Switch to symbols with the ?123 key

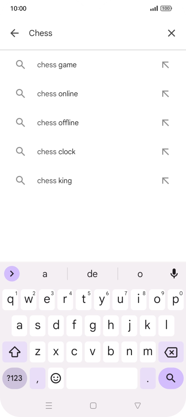[15, 378]
